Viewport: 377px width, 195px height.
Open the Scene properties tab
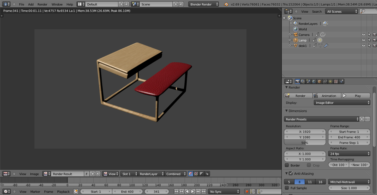click(308, 81)
